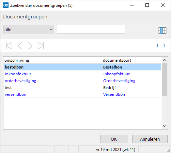Select the bestelbon row
Screen dimensions: 171x153
point(82,67)
